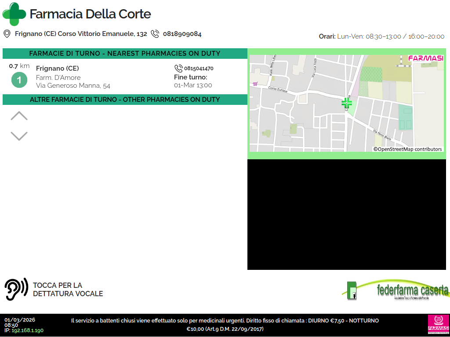Open the OpenStreetMap contributors link
Viewport: 450px width, 337px height.
[407, 149]
